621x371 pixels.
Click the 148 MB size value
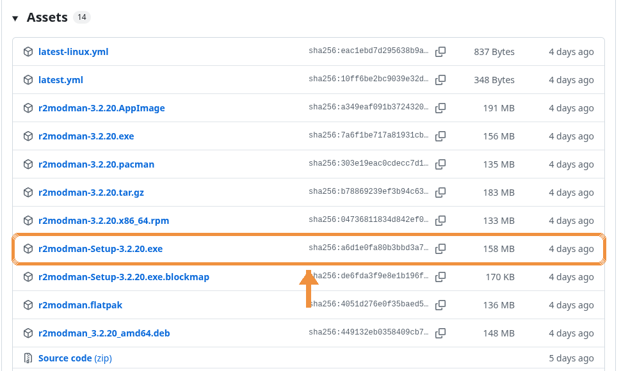coord(499,333)
